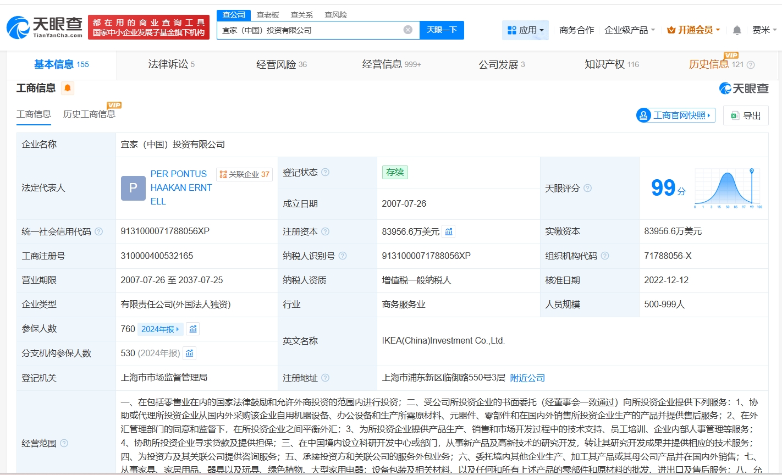Open insured employees trend chart icon
The image size is (782, 475).
click(193, 329)
